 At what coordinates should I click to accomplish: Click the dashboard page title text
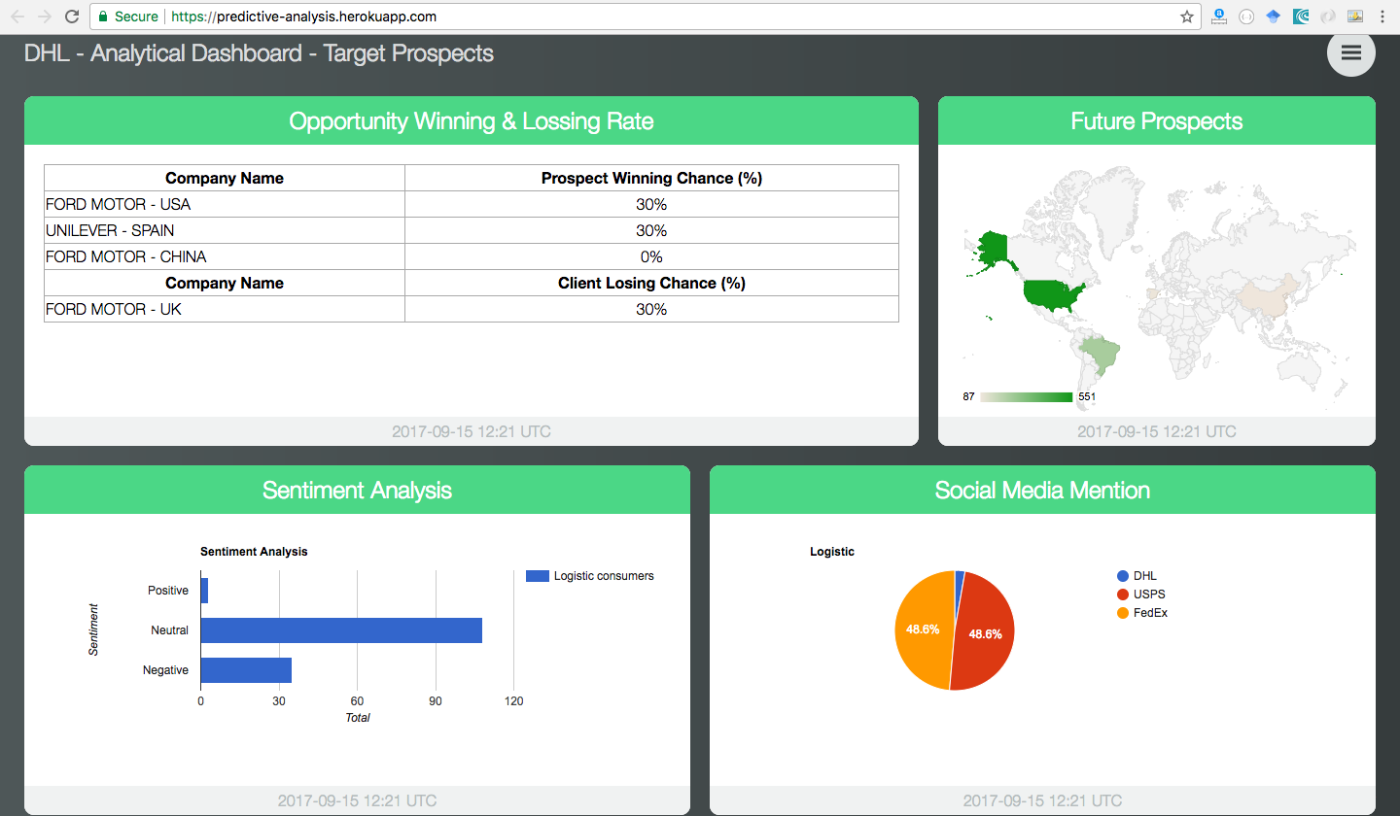tap(259, 53)
